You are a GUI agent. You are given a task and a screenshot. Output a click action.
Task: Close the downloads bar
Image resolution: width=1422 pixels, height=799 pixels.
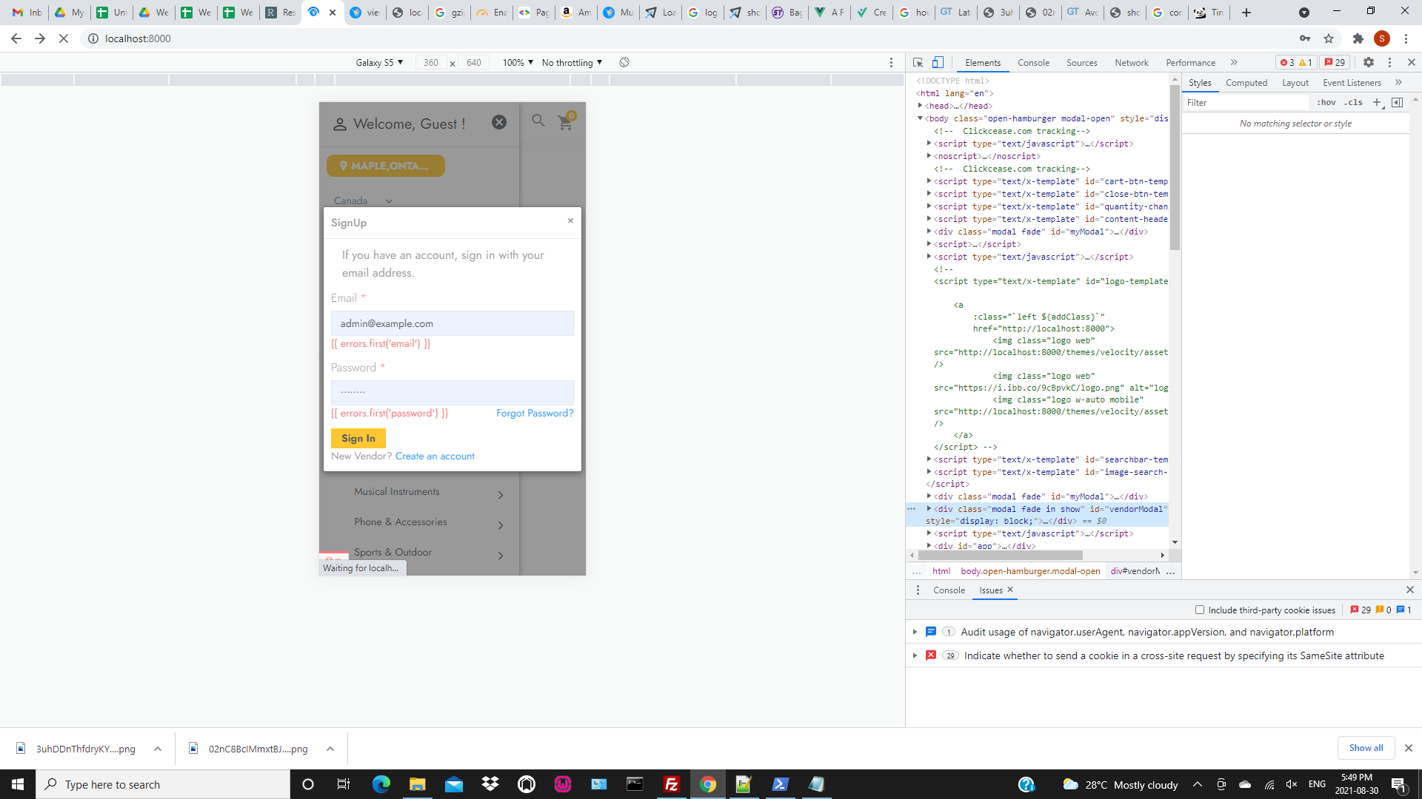click(1409, 748)
